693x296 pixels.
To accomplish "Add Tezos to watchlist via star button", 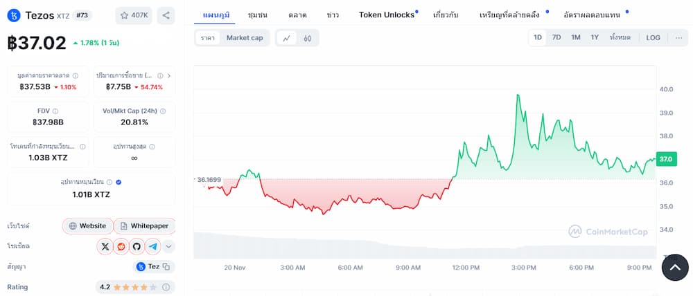I will [134, 15].
